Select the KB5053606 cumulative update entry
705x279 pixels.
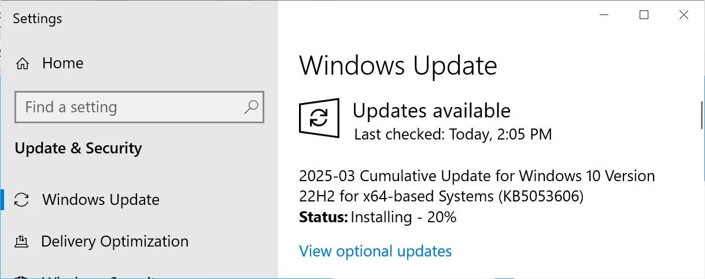coord(477,186)
